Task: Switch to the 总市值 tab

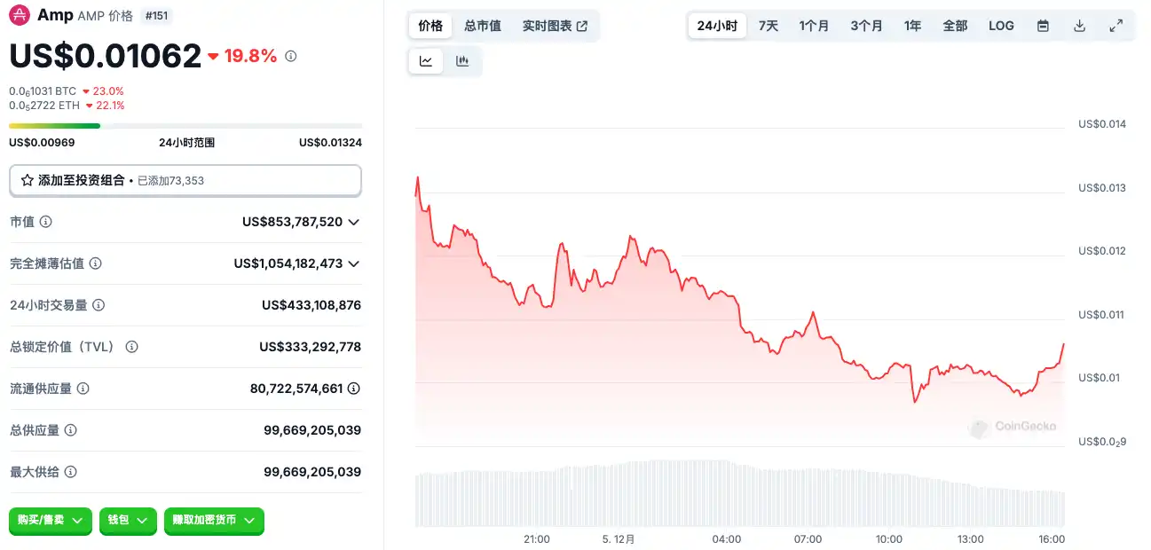Action: pos(483,26)
